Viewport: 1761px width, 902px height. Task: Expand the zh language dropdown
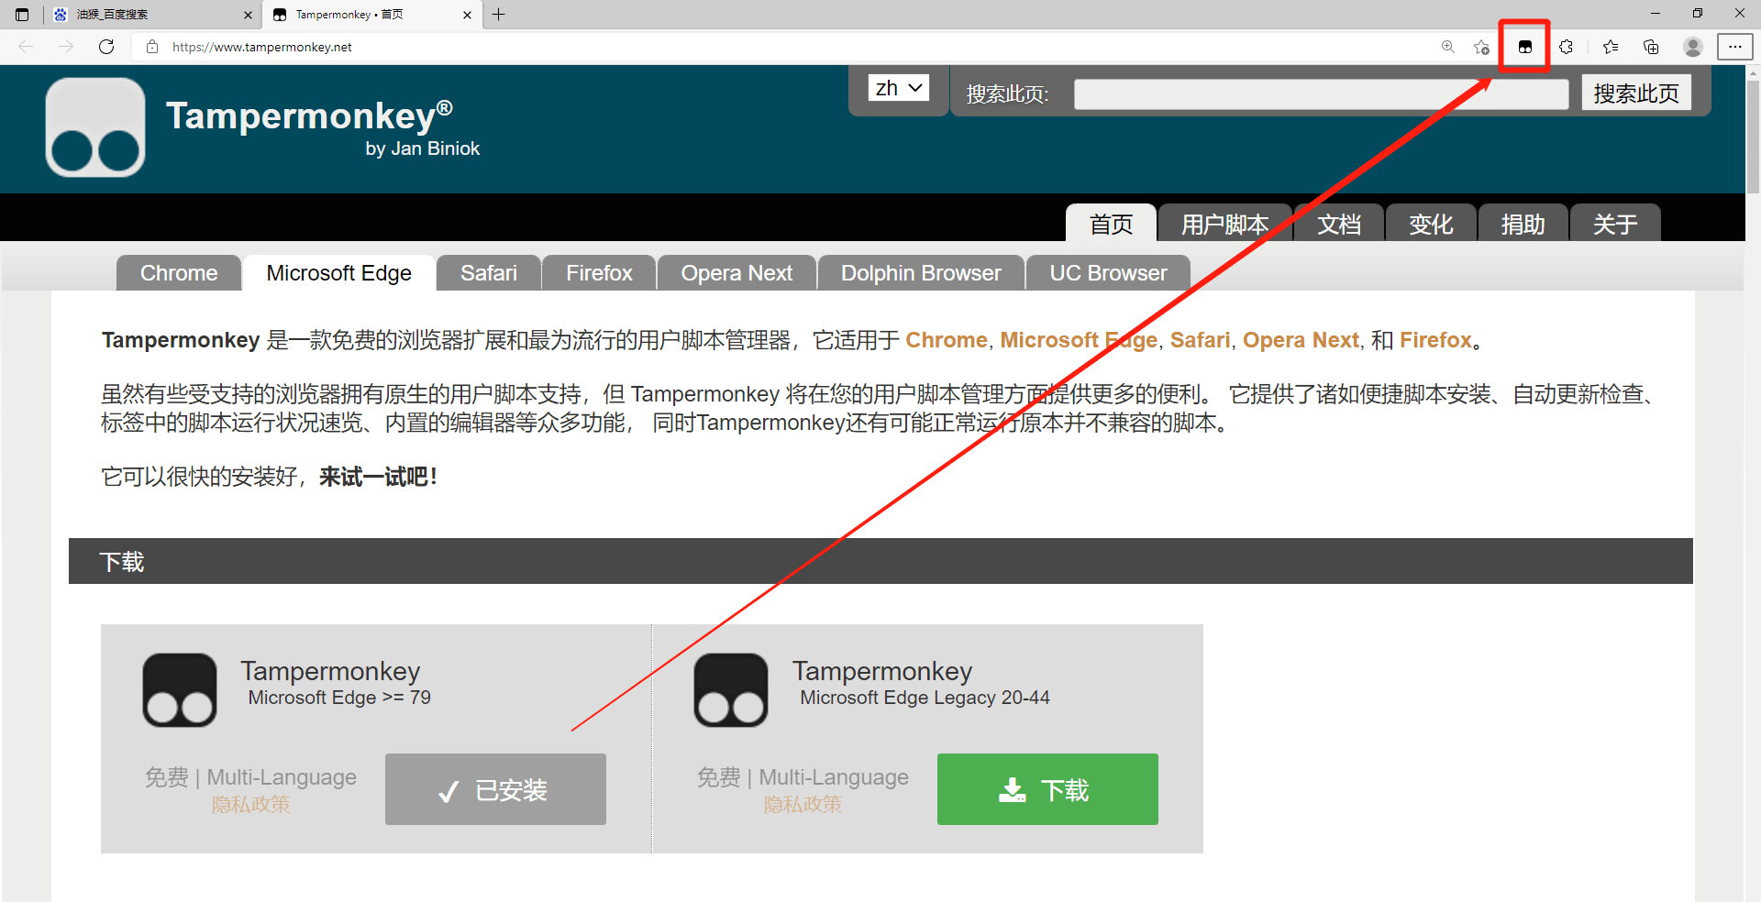point(898,88)
